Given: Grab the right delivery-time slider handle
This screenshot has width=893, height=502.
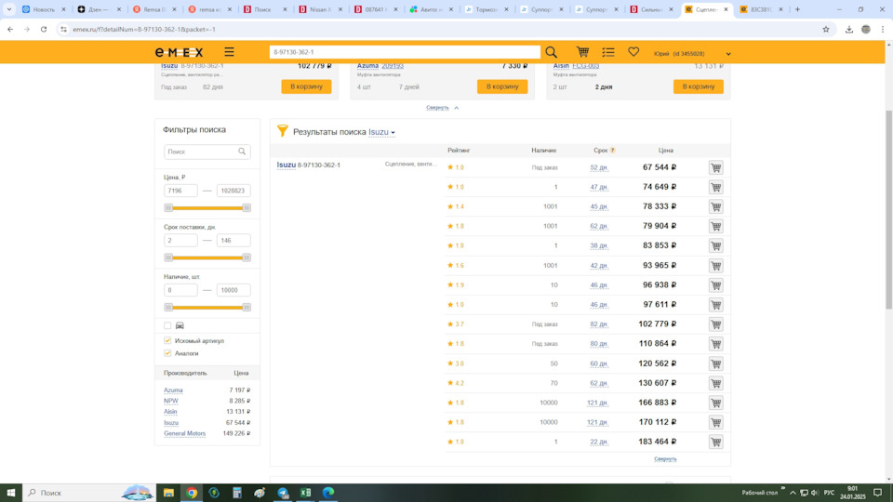Looking at the screenshot, I should pyautogui.click(x=247, y=258).
